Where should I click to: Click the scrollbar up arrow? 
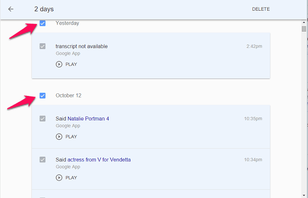pos(304,22)
